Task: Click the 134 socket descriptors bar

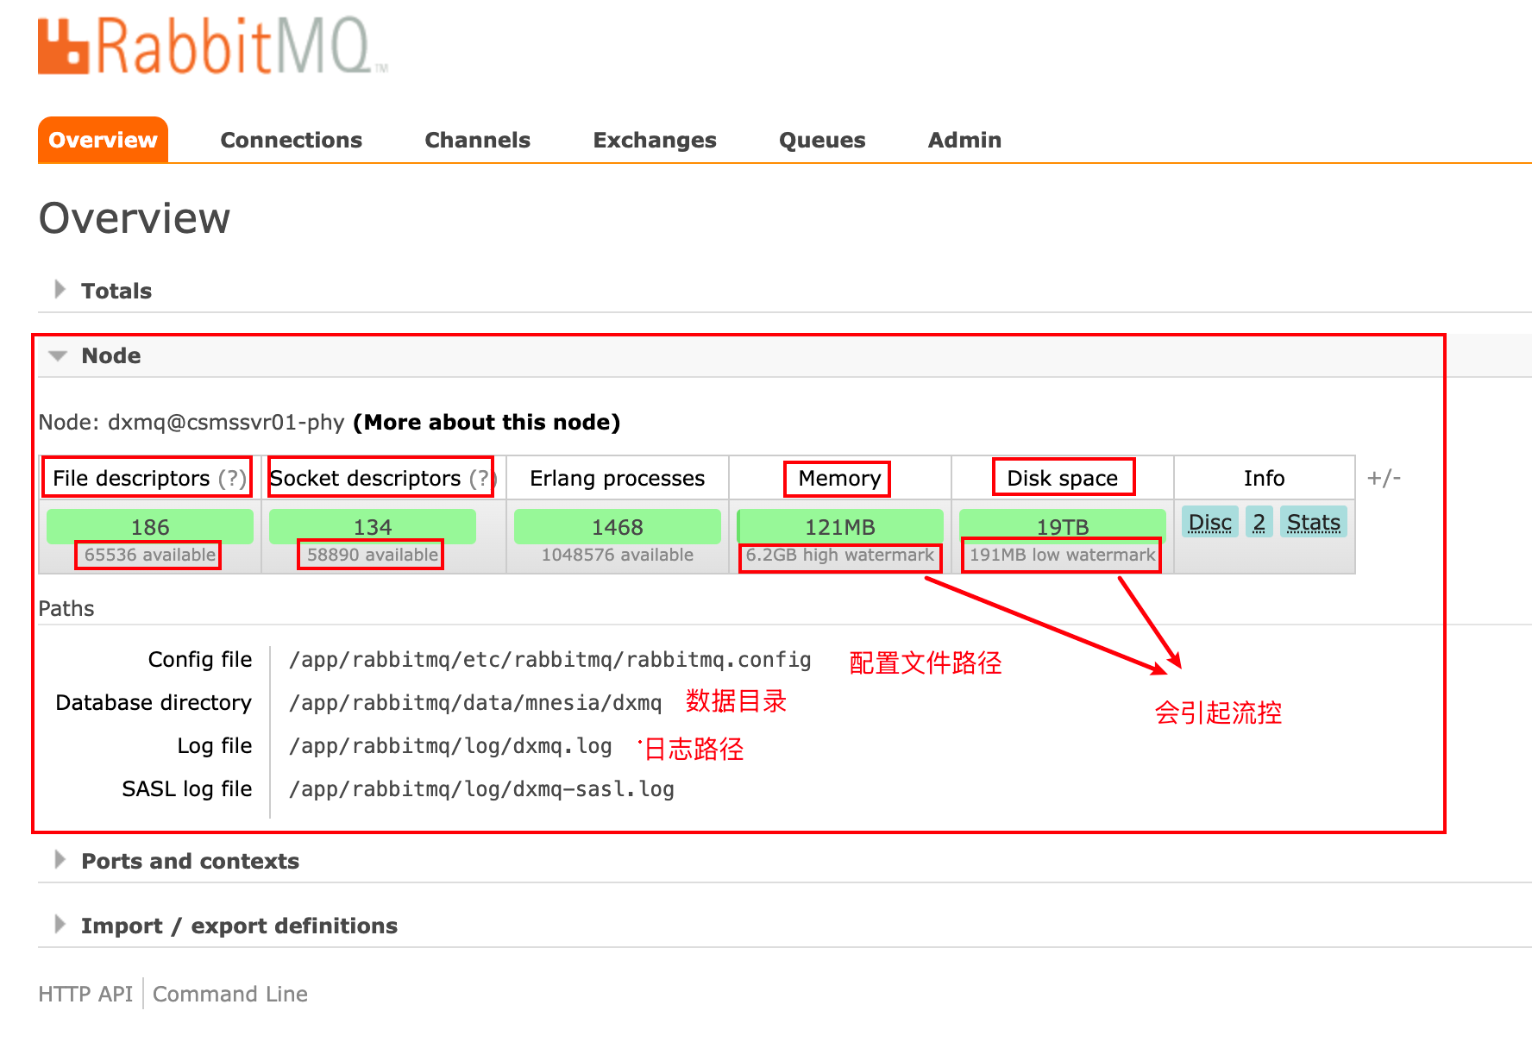Action: (373, 526)
